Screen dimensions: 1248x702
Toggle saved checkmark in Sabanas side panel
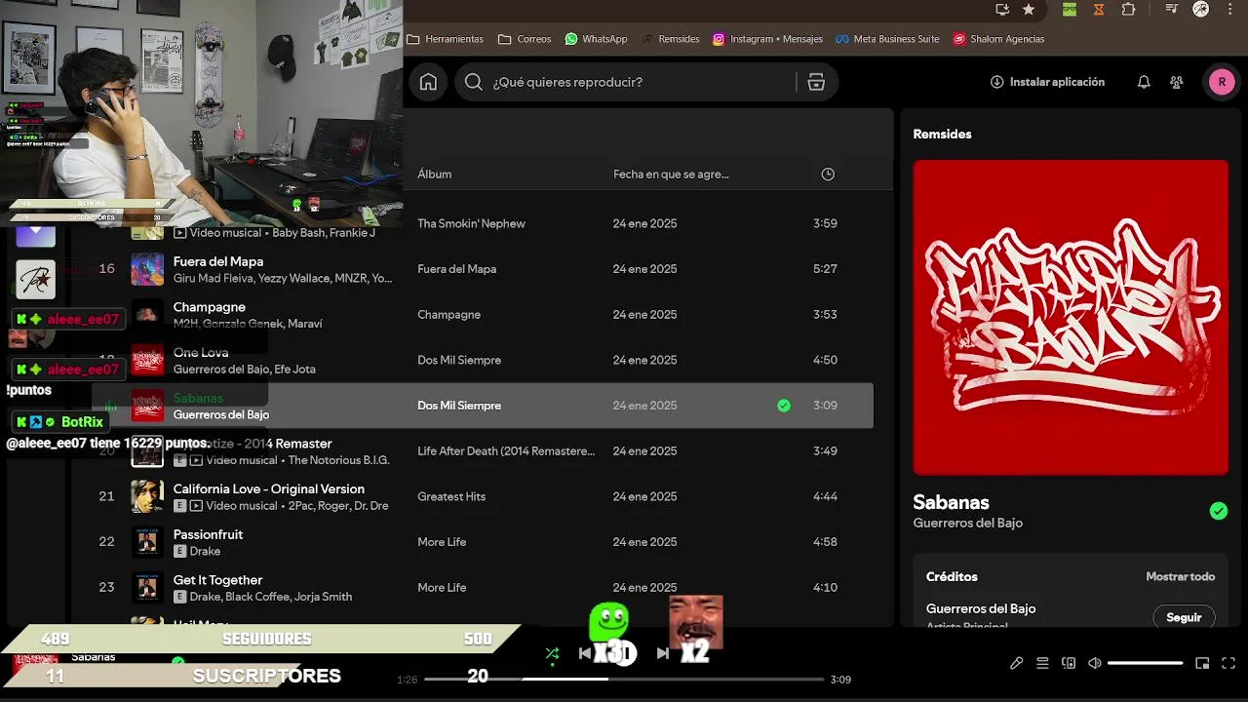coord(1219,511)
